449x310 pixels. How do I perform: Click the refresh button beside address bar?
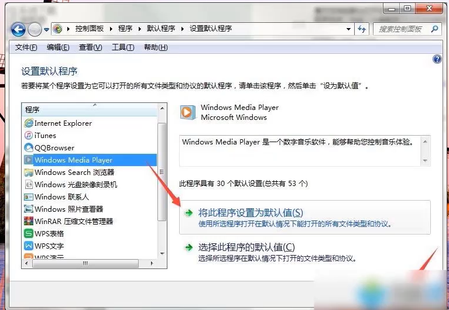[x=362, y=29]
